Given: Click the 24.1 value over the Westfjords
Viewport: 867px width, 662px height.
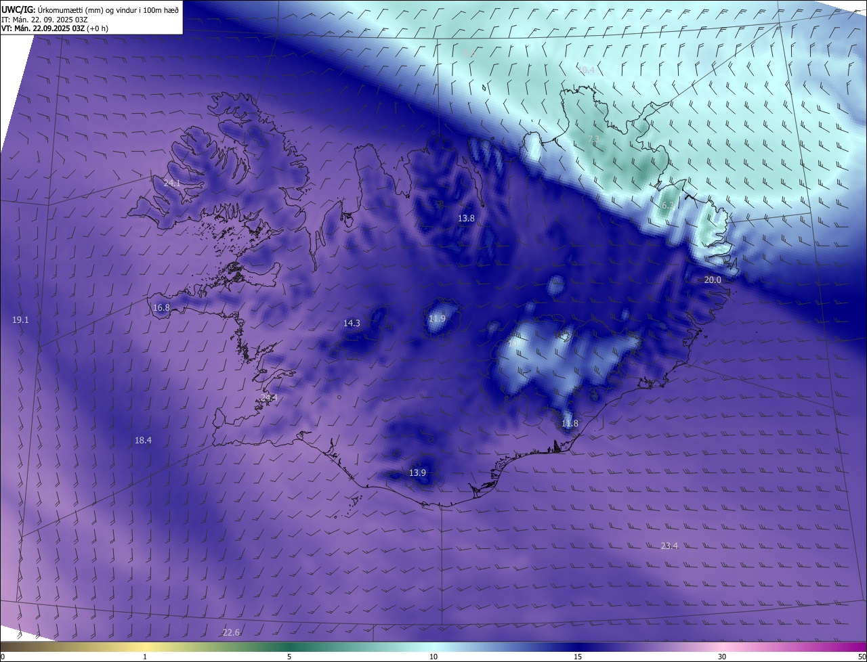Looking at the screenshot, I should click(172, 183).
